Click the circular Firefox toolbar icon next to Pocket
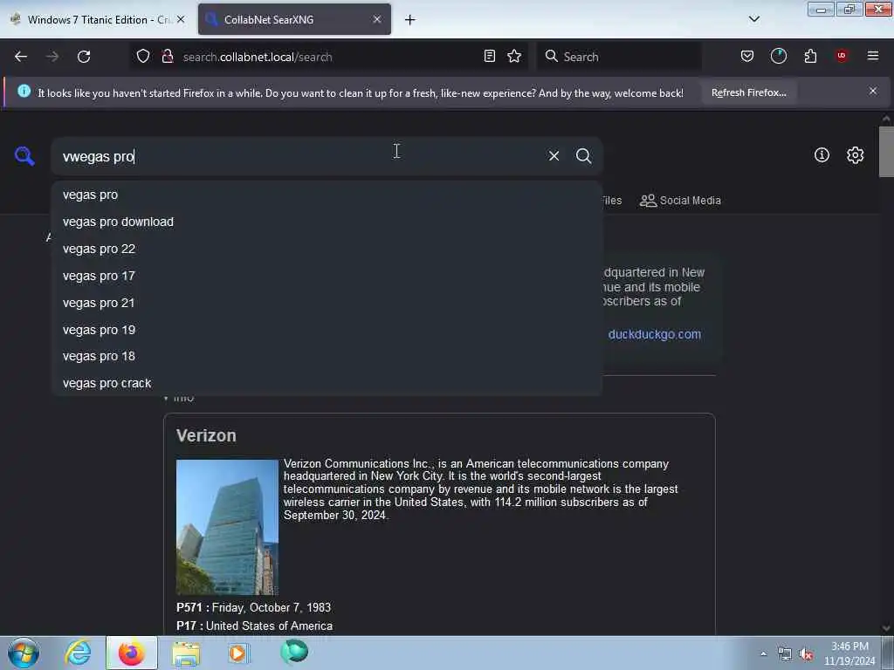The width and height of the screenshot is (894, 670). pos(778,56)
